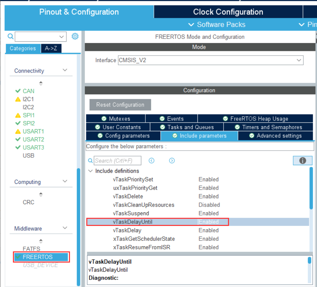This screenshot has width=317, height=287.
Task: Select the Categories tab
Action: [23, 49]
